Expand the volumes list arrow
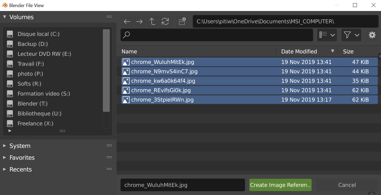This screenshot has width=381, height=195. [10, 131]
